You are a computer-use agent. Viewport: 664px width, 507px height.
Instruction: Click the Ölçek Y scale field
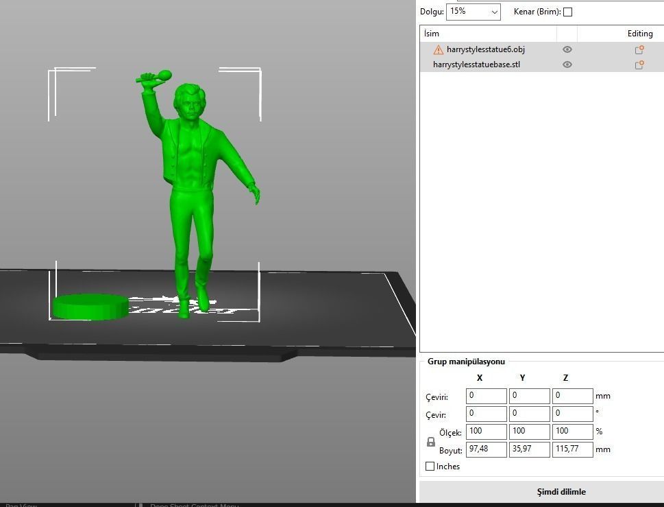529,432
